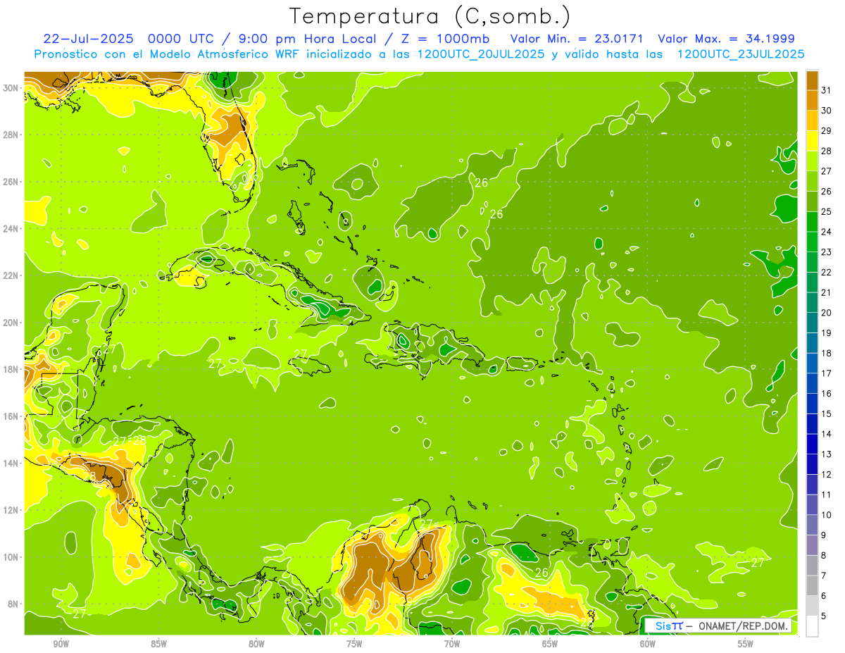This screenshot has width=845, height=653.
Task: Click the color-scale label "23"
Action: (x=827, y=252)
